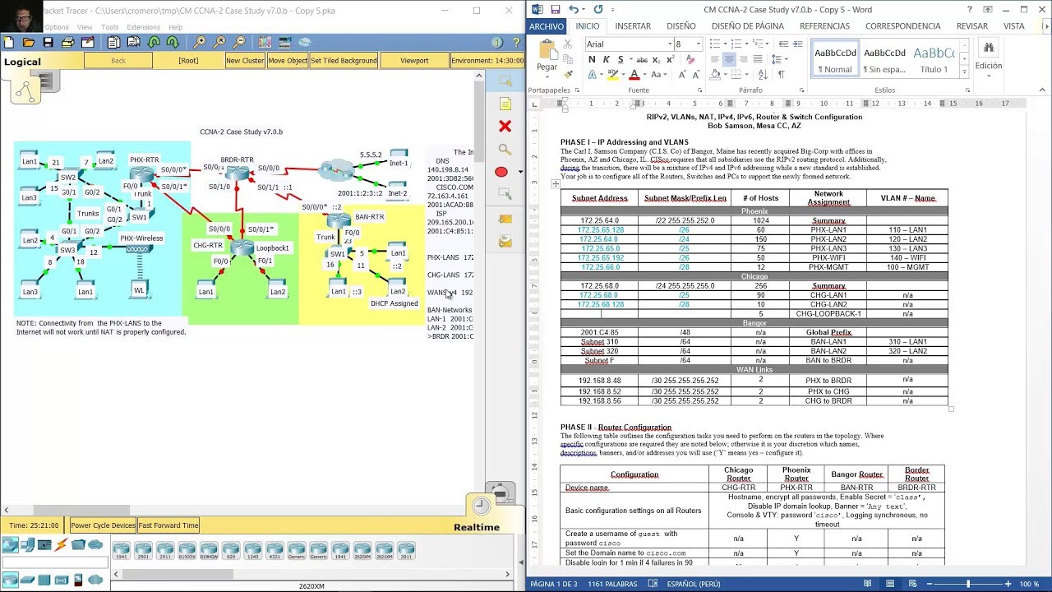This screenshot has height=592, width=1052.
Task: Select the Título 1 style thumbnail
Action: tap(933, 60)
